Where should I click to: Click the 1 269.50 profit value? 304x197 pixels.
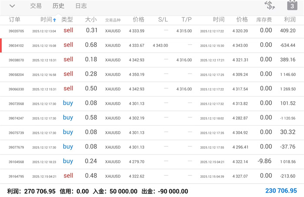[287, 89]
